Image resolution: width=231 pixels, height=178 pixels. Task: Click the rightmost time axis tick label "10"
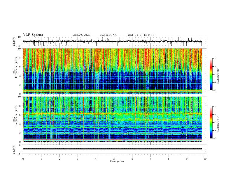pos(205,159)
